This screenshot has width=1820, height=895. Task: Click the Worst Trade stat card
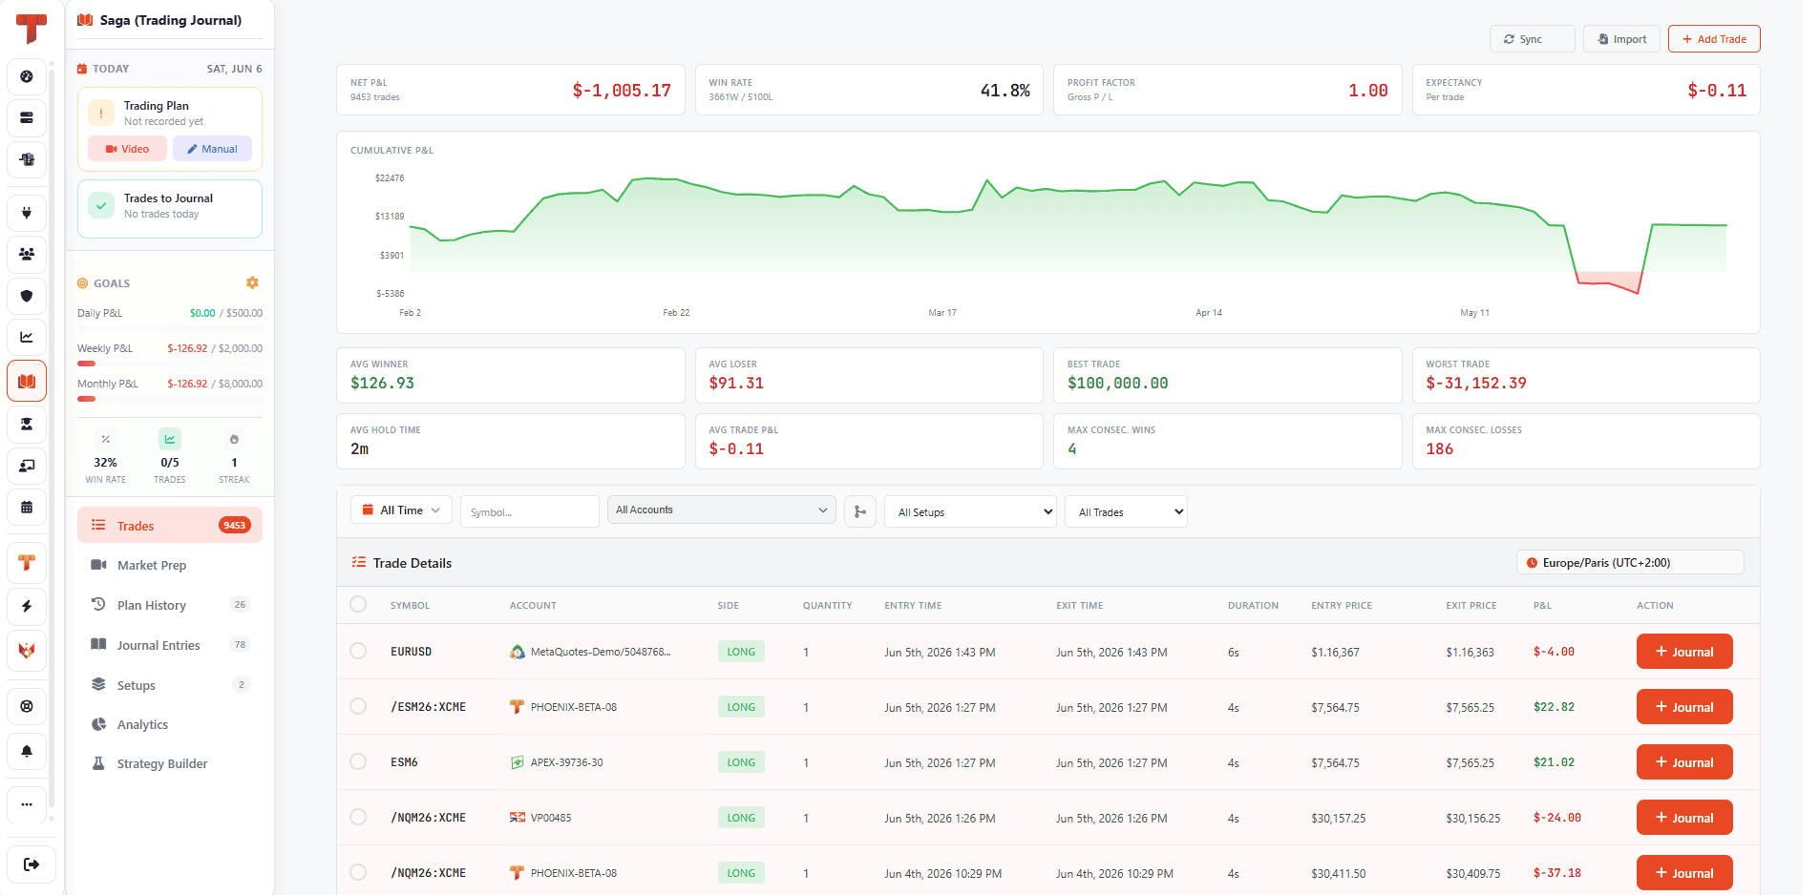[1586, 375]
